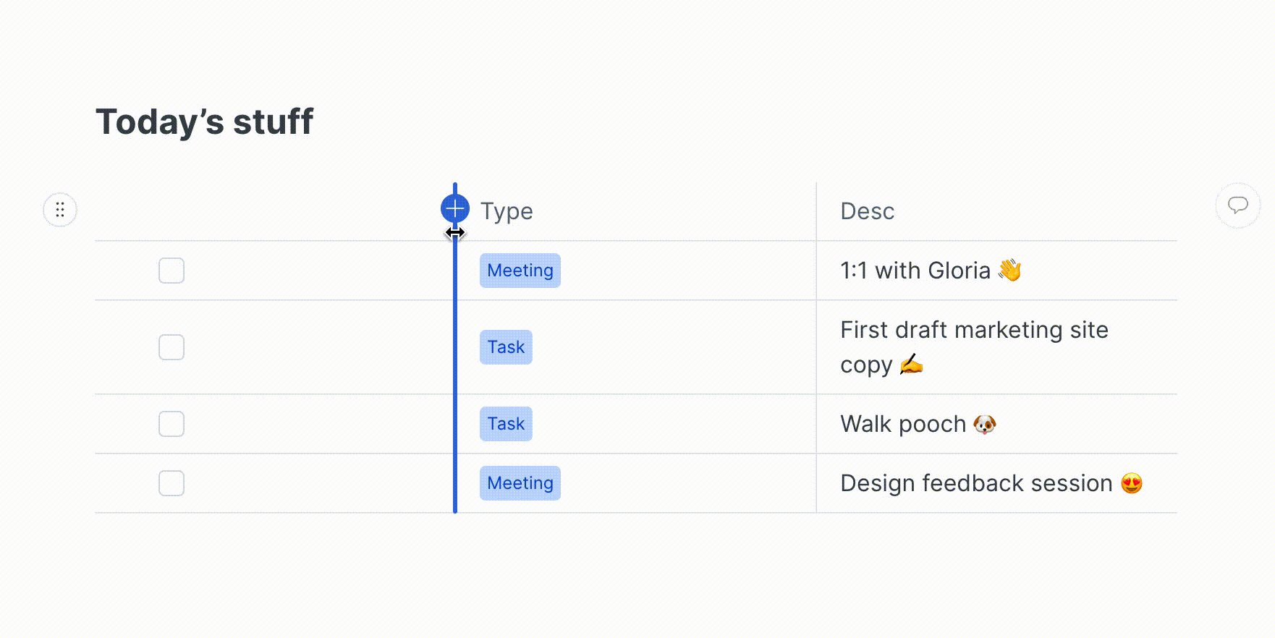Tick the Design feedback session checkbox
1275x638 pixels.
pyautogui.click(x=171, y=483)
